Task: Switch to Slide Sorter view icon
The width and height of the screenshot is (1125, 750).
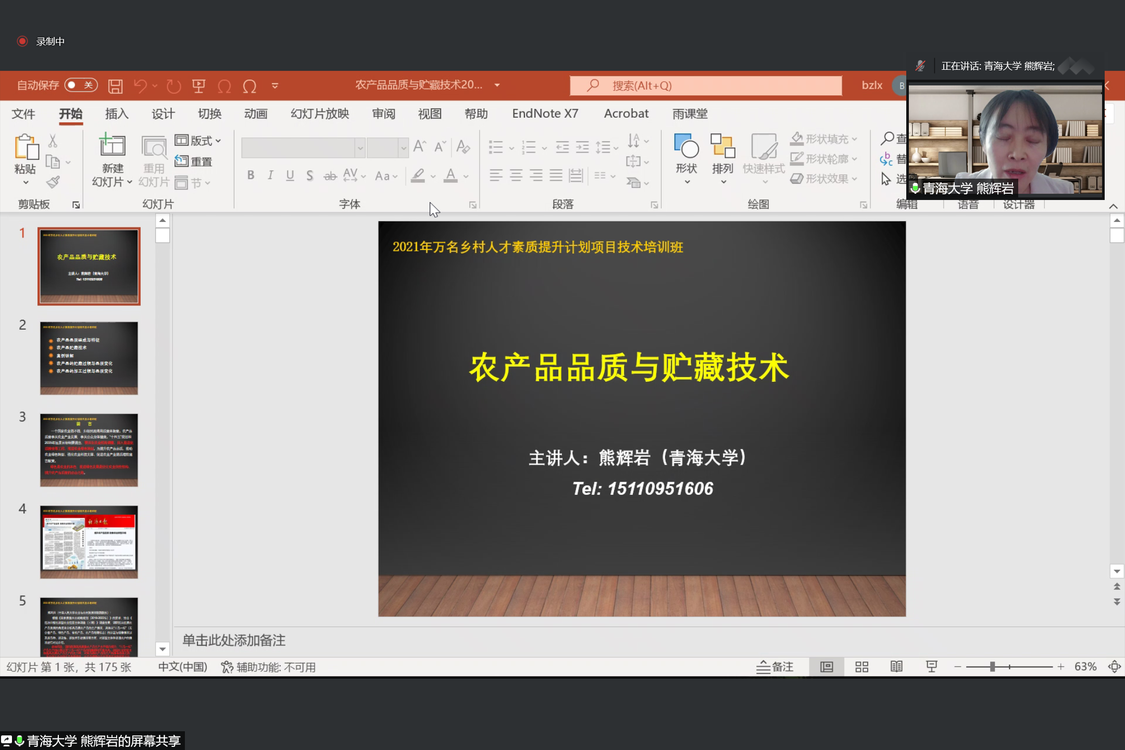Action: 862,667
